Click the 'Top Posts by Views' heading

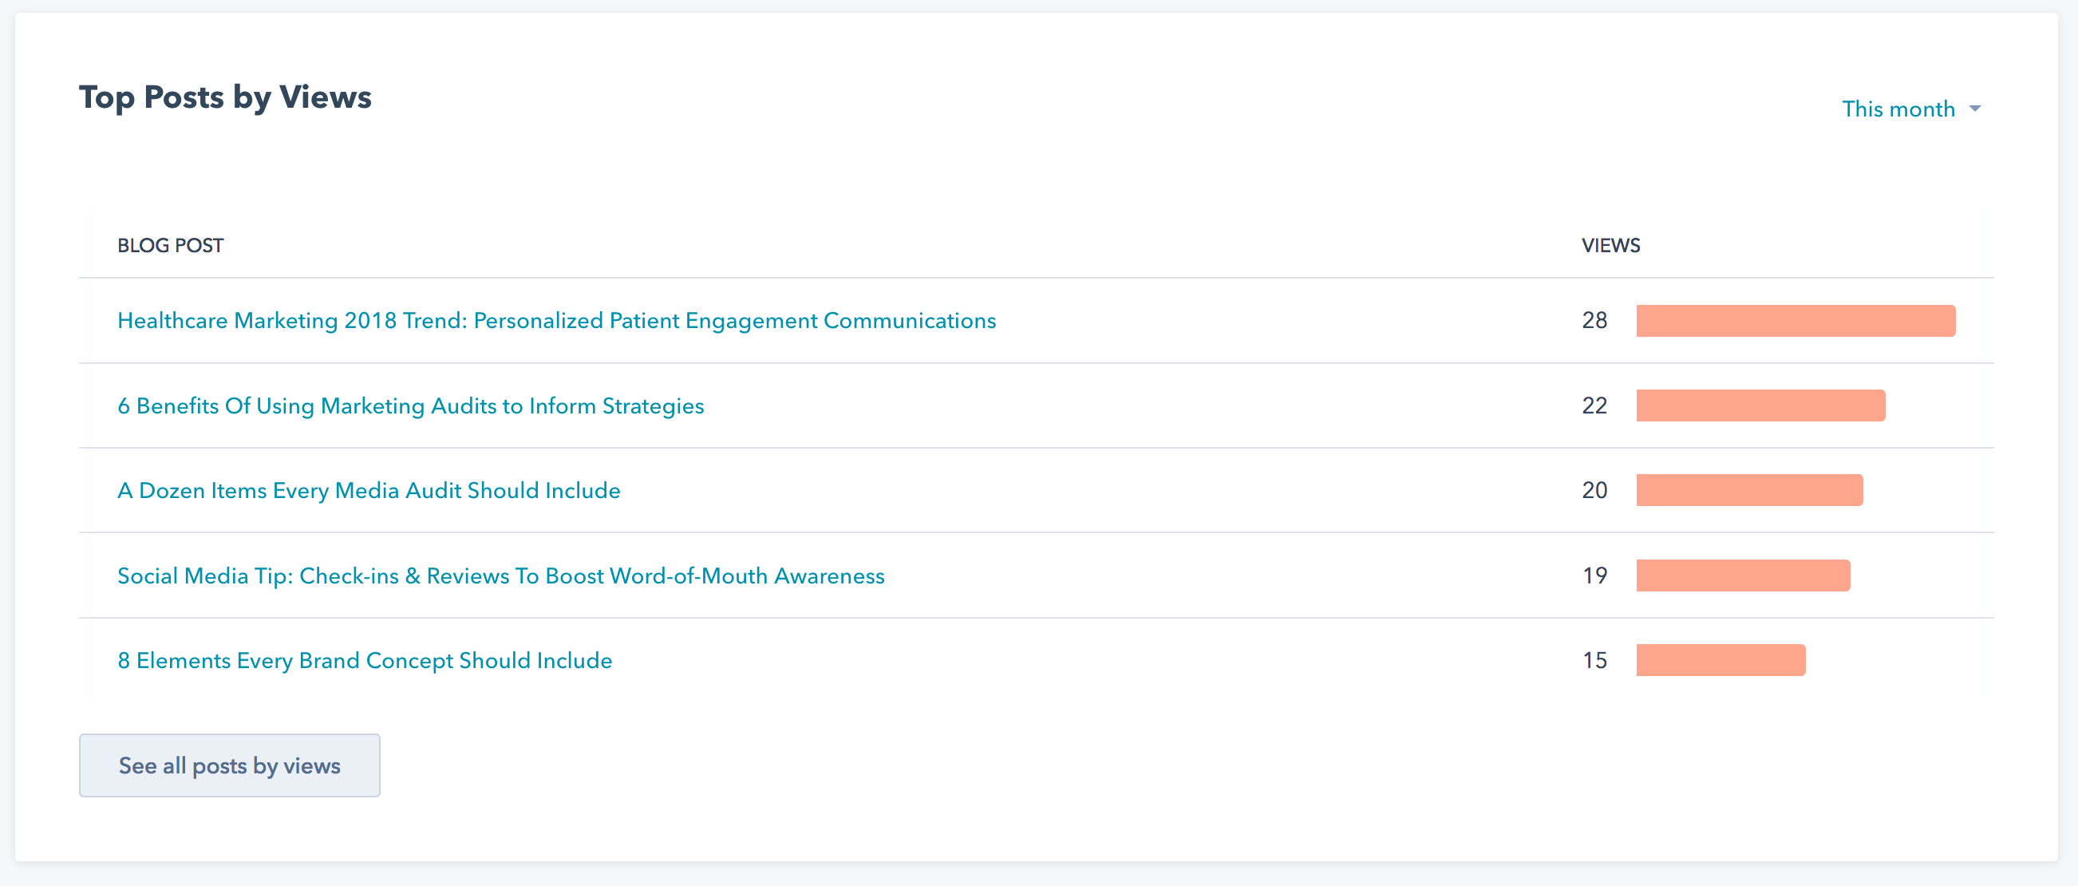pyautogui.click(x=225, y=97)
